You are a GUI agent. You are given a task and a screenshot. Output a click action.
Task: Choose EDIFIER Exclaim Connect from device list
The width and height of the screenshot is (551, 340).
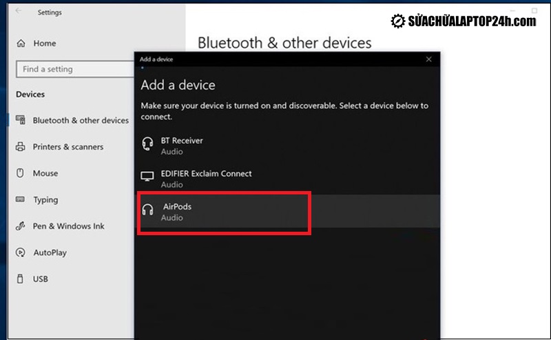point(206,179)
